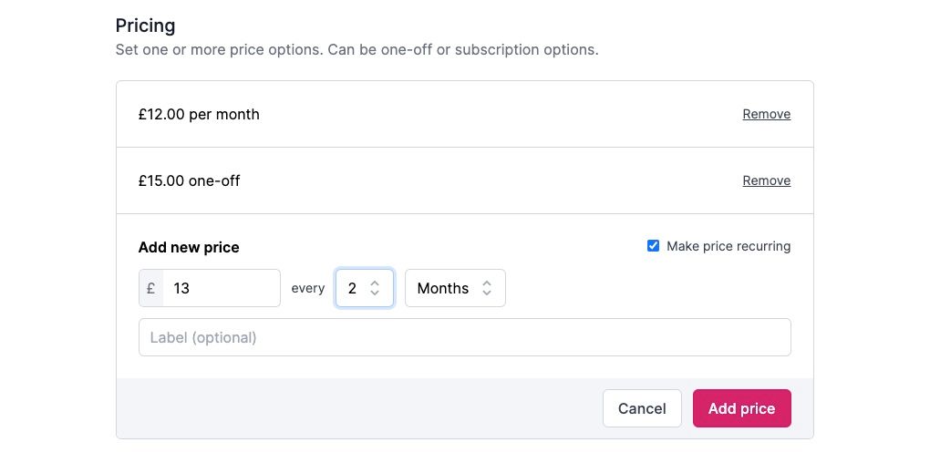930x463 pixels.
Task: Cancel adding the new price
Action: pyautogui.click(x=642, y=408)
